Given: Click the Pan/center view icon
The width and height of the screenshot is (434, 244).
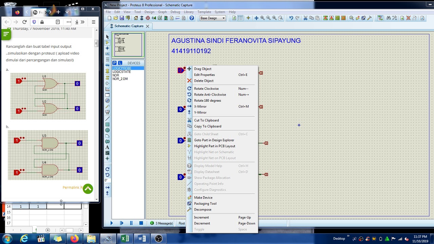Looking at the screenshot, I should 256,18.
